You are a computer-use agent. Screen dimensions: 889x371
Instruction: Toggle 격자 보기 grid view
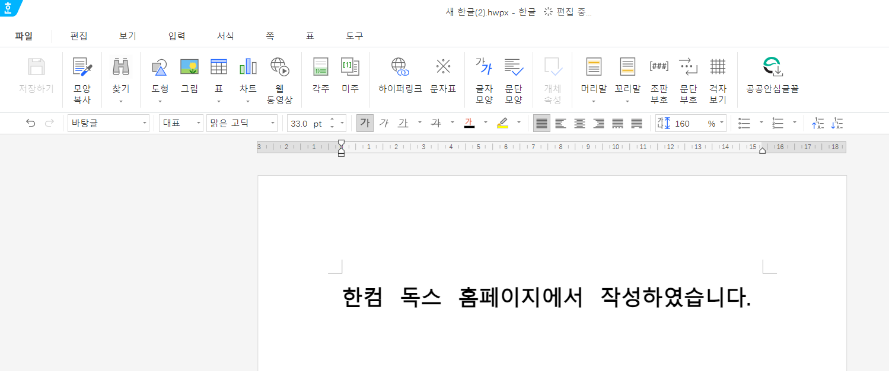[718, 80]
